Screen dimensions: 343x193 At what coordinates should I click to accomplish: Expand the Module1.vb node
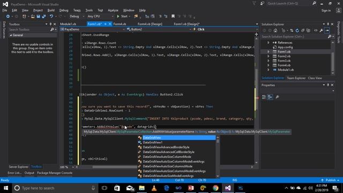point(269,70)
